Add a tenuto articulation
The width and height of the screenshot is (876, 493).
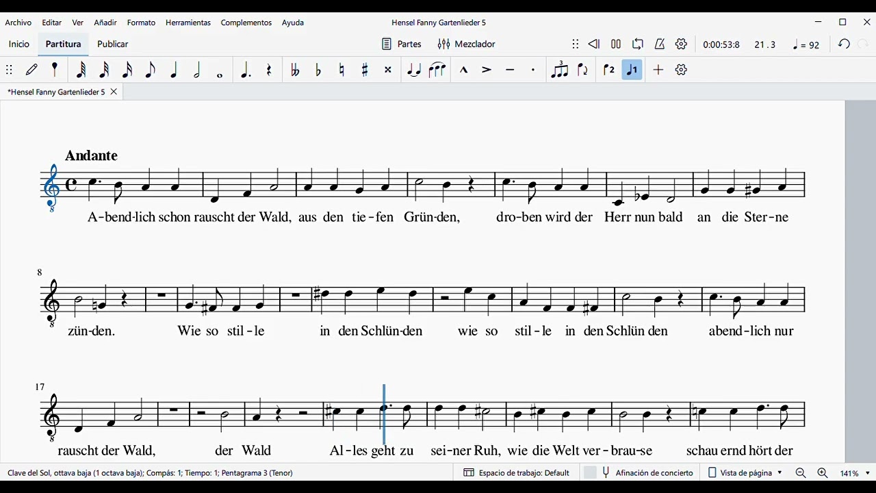(510, 69)
